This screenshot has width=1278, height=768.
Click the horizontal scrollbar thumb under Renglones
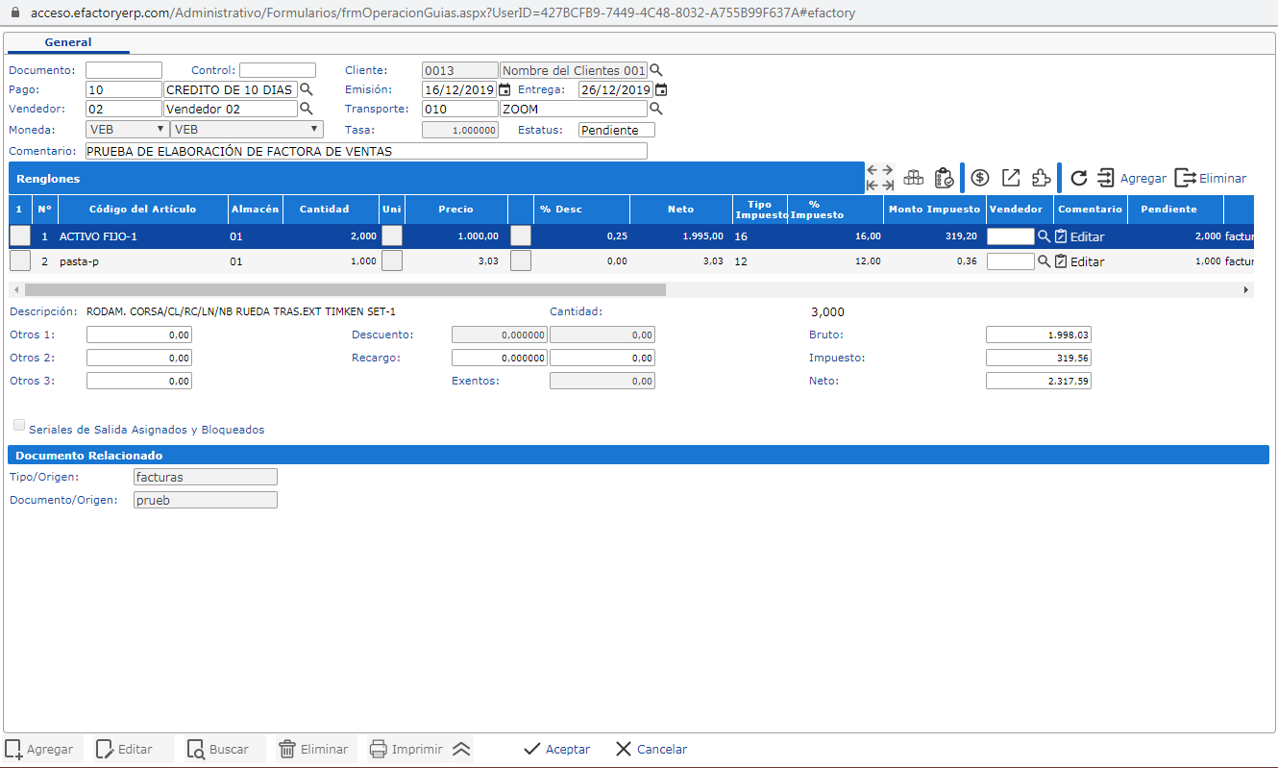pyautogui.click(x=345, y=289)
